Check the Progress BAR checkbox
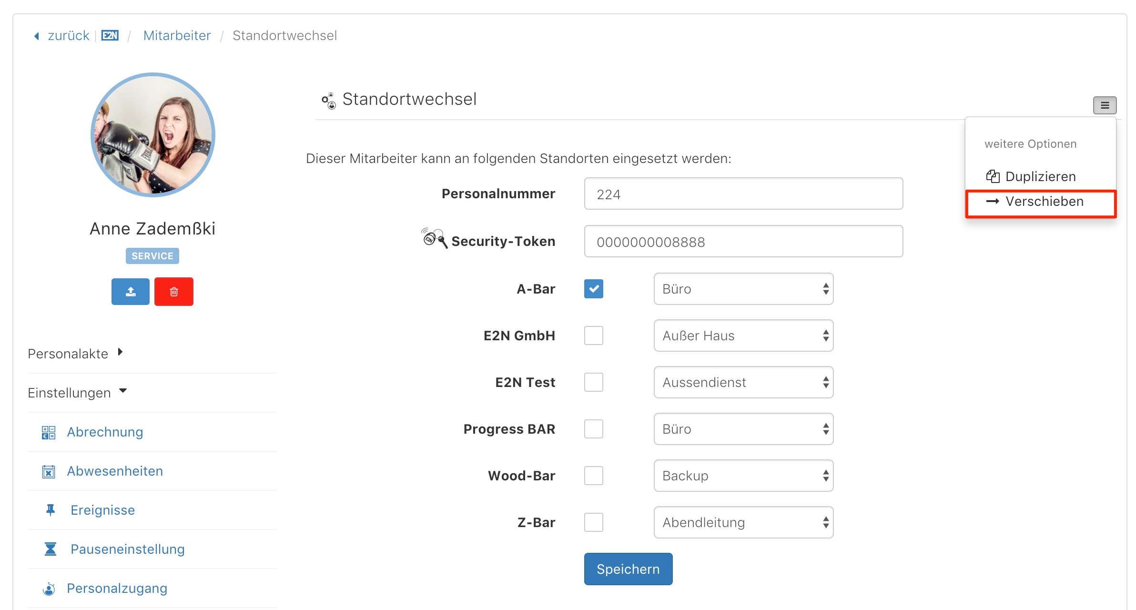 [594, 429]
